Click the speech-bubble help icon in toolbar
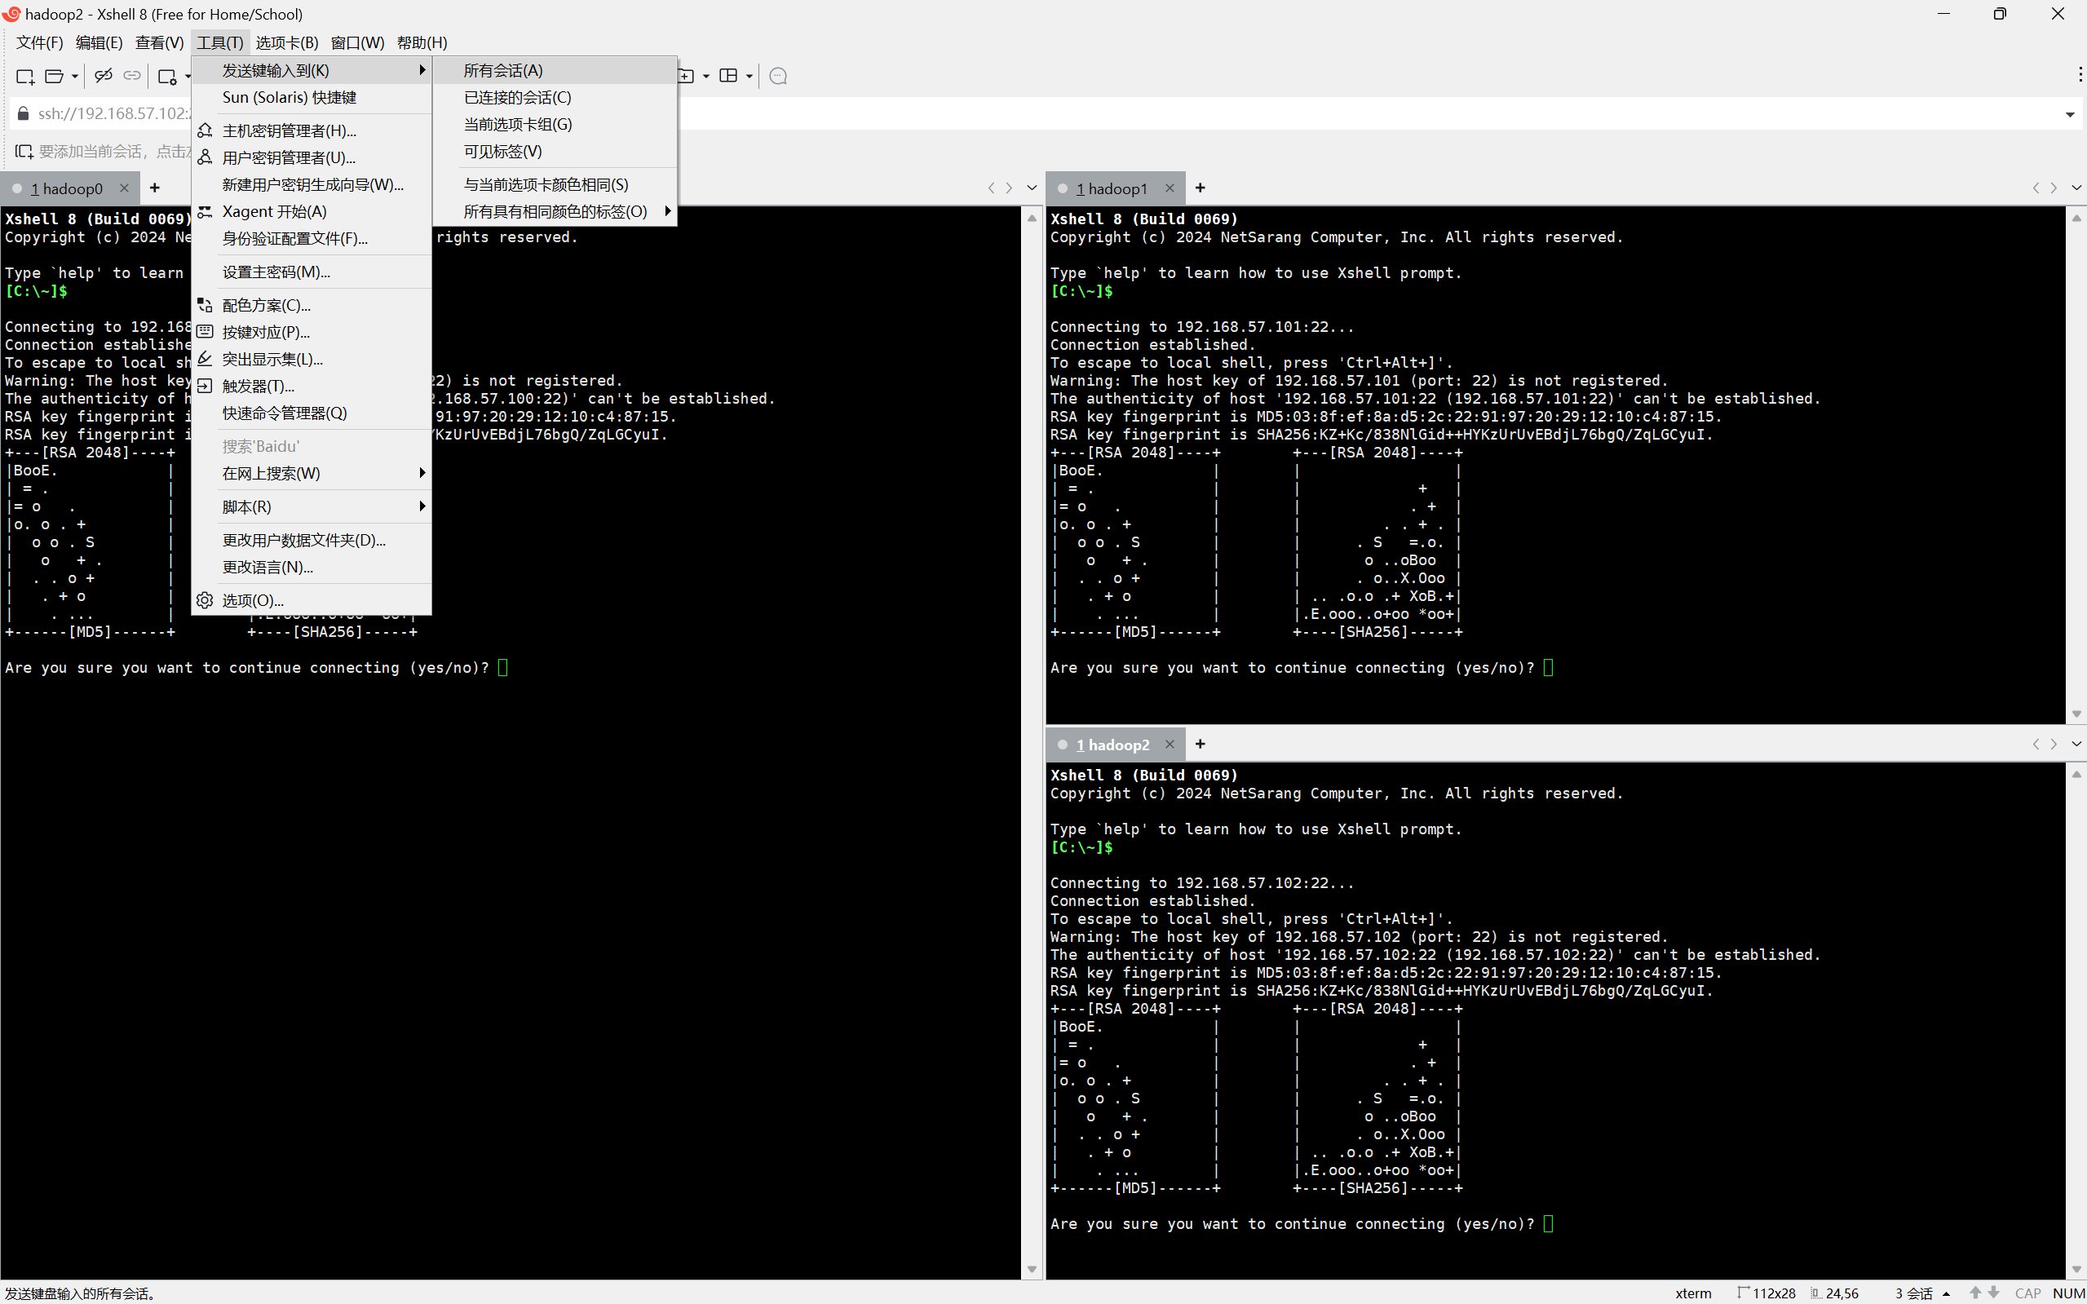The height and width of the screenshot is (1304, 2087). click(778, 76)
